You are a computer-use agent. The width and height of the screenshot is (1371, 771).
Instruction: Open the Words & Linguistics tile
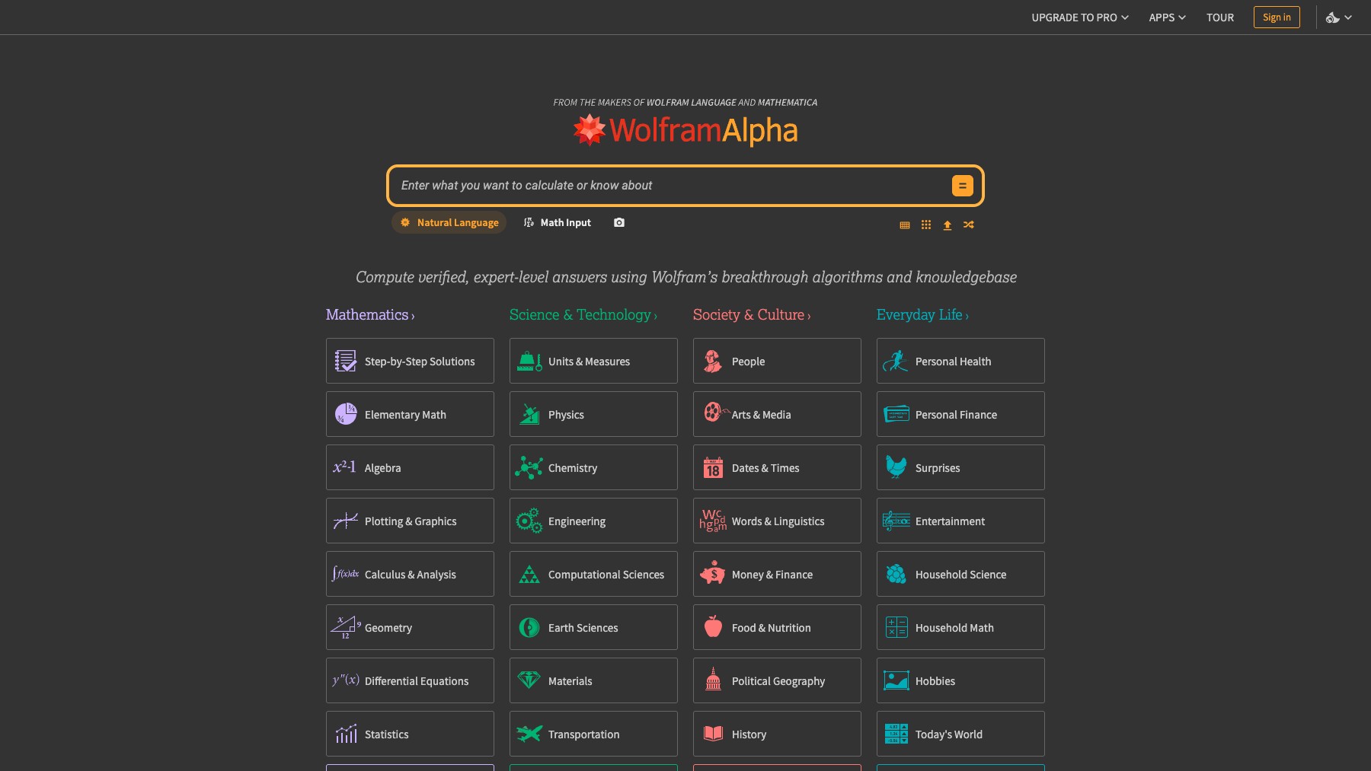pyautogui.click(x=777, y=521)
